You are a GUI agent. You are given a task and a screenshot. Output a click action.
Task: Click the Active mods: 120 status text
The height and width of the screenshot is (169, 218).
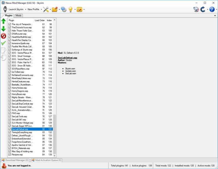206,166
